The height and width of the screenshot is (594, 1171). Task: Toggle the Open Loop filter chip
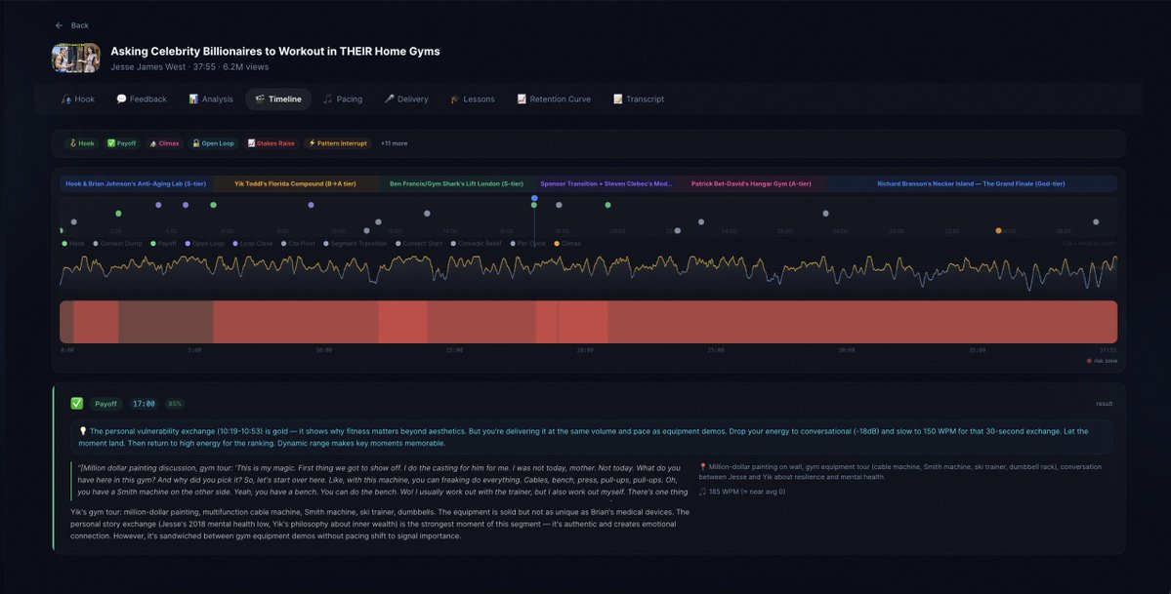click(x=214, y=143)
